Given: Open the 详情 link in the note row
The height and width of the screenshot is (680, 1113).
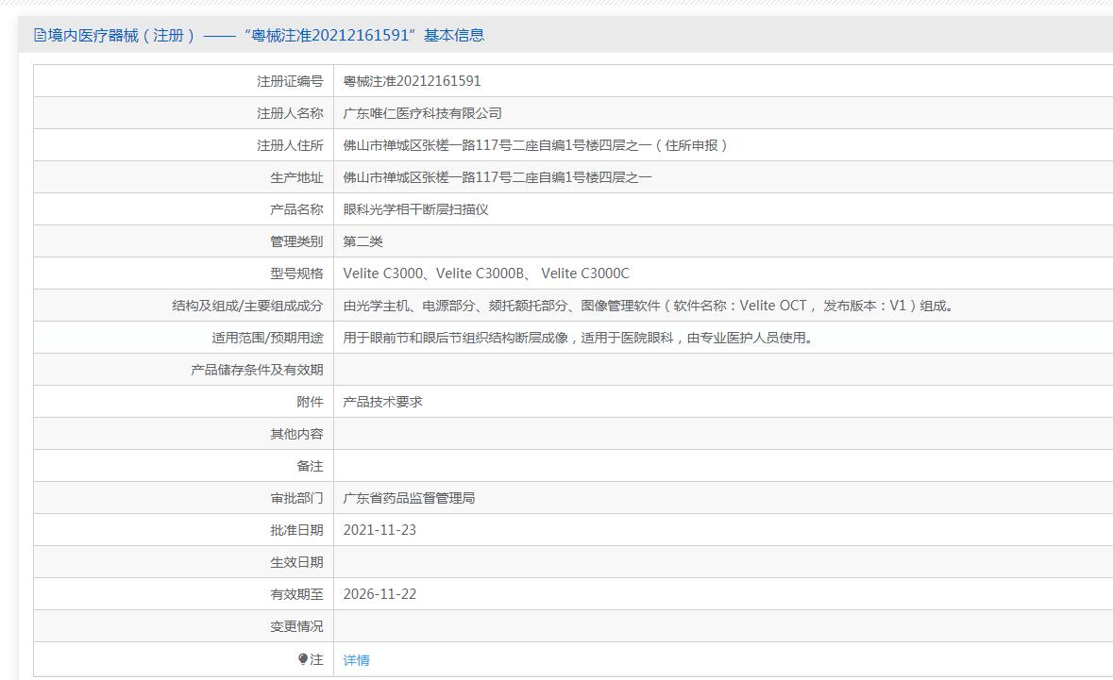Looking at the screenshot, I should click(356, 660).
